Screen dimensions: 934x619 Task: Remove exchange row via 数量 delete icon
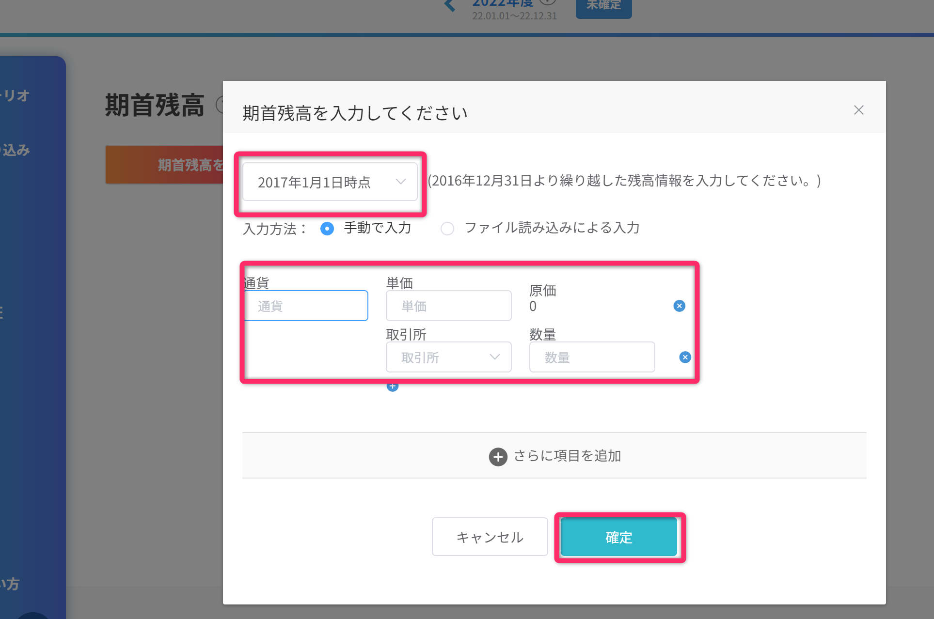coord(685,357)
